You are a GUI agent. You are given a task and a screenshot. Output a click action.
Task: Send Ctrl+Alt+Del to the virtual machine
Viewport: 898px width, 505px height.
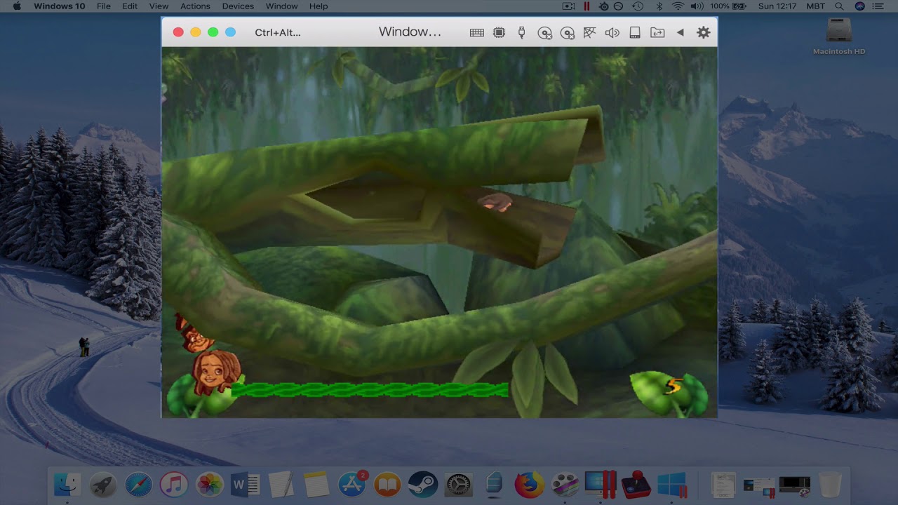[278, 32]
